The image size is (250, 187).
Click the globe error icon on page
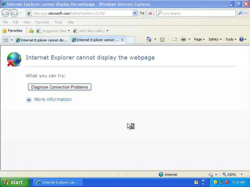click(14, 59)
